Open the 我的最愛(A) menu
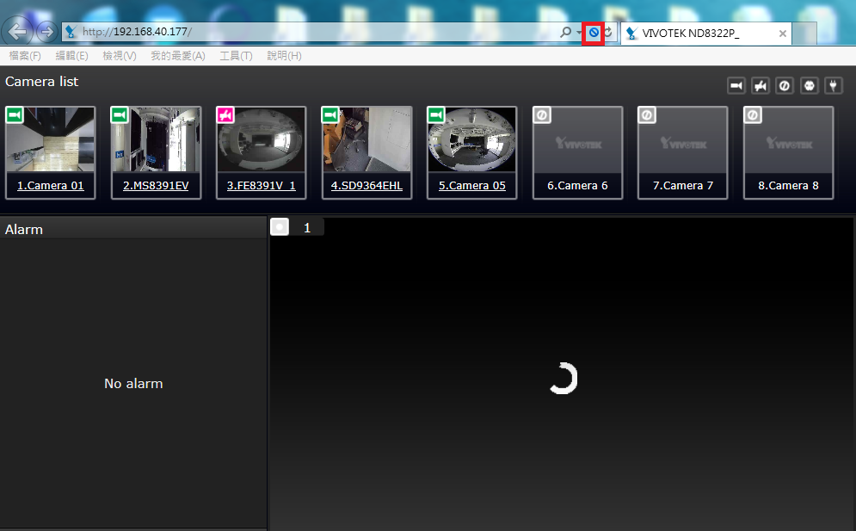 [178, 56]
